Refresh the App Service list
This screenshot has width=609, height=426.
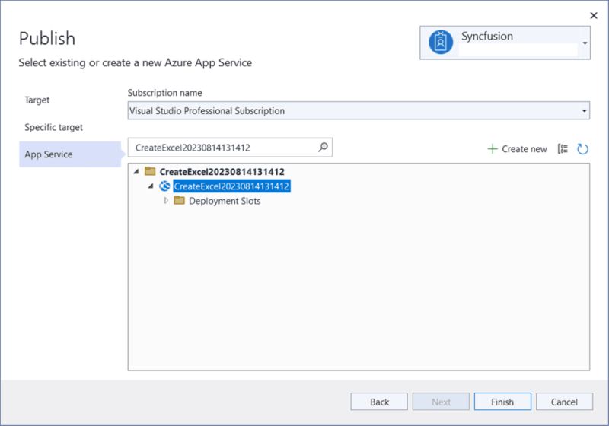point(582,149)
